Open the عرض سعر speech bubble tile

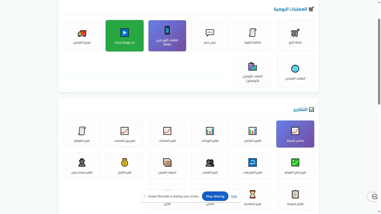tap(210, 36)
